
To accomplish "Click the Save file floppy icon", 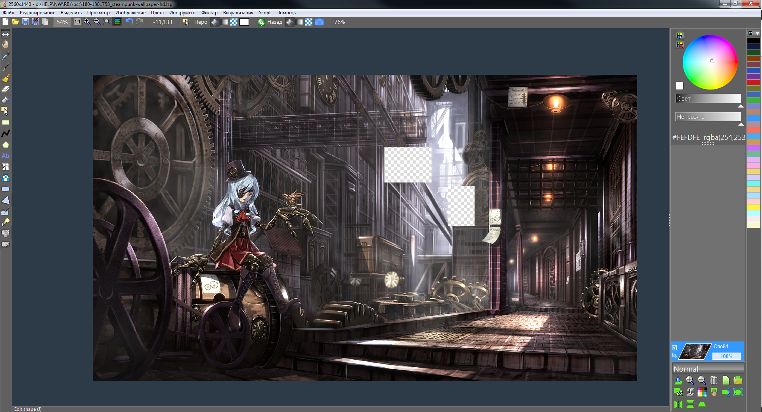I will coord(25,22).
